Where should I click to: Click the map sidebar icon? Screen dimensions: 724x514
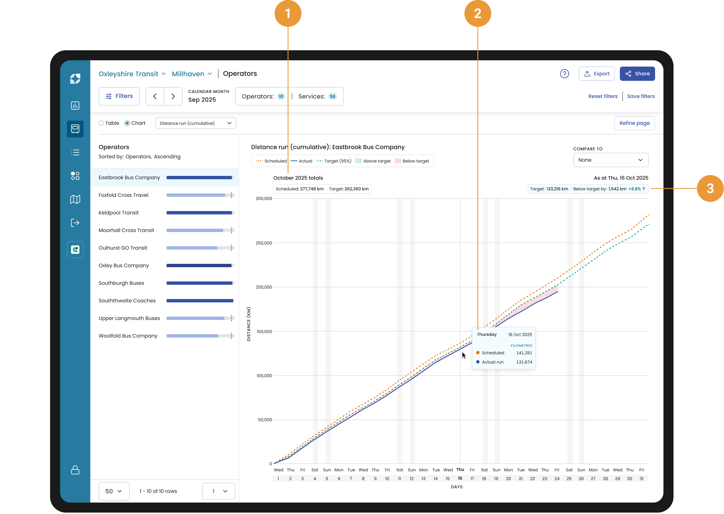point(75,199)
